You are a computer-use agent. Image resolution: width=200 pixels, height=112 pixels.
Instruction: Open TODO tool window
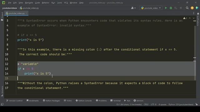click(68, 100)
